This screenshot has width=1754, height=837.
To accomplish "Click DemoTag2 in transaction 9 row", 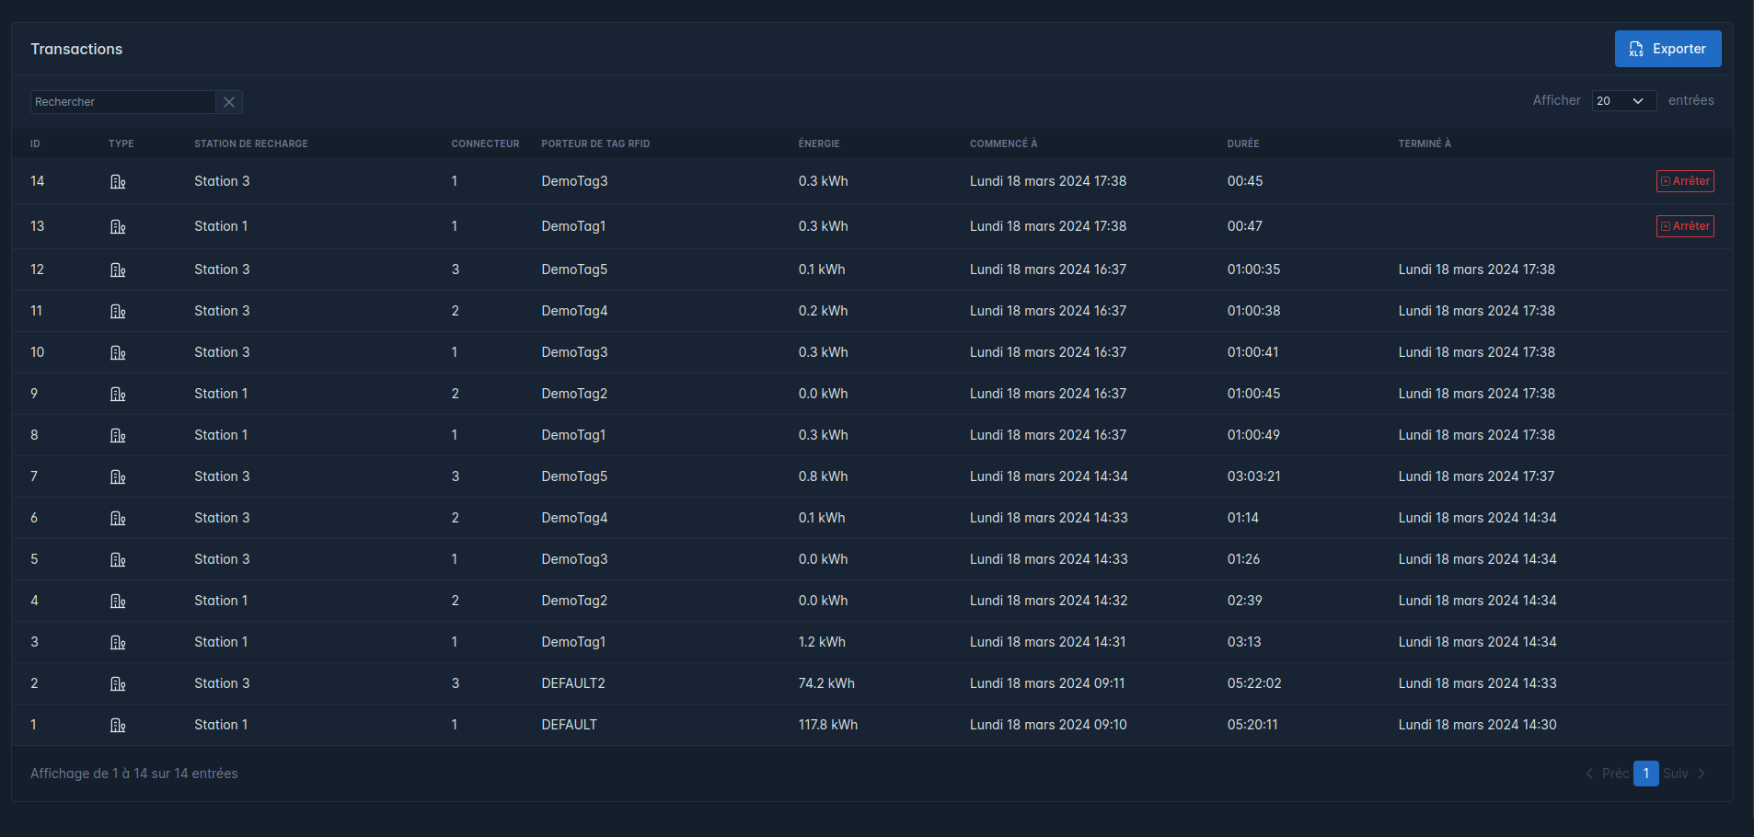I will pos(574,394).
